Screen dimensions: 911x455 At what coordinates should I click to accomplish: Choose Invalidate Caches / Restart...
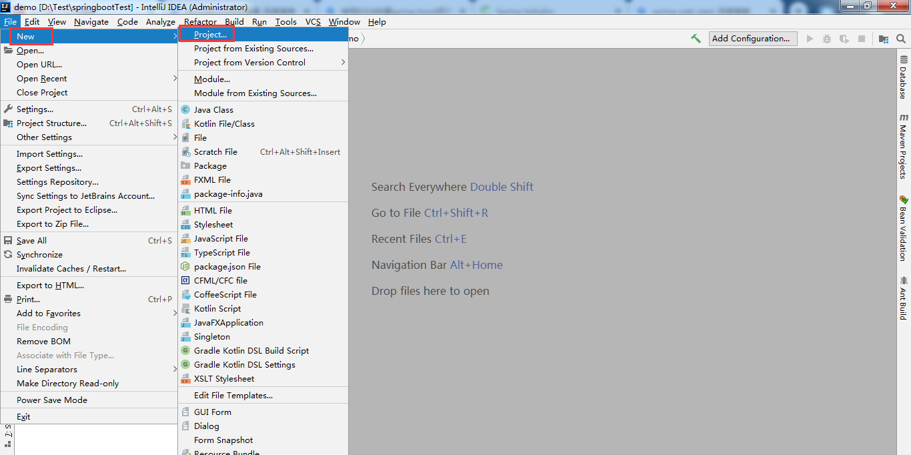[89, 268]
